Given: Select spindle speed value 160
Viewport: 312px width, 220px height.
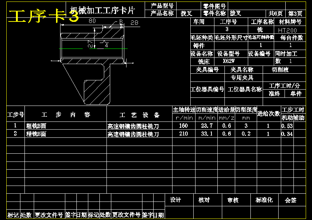Looking at the screenshot, I should tap(184, 126).
